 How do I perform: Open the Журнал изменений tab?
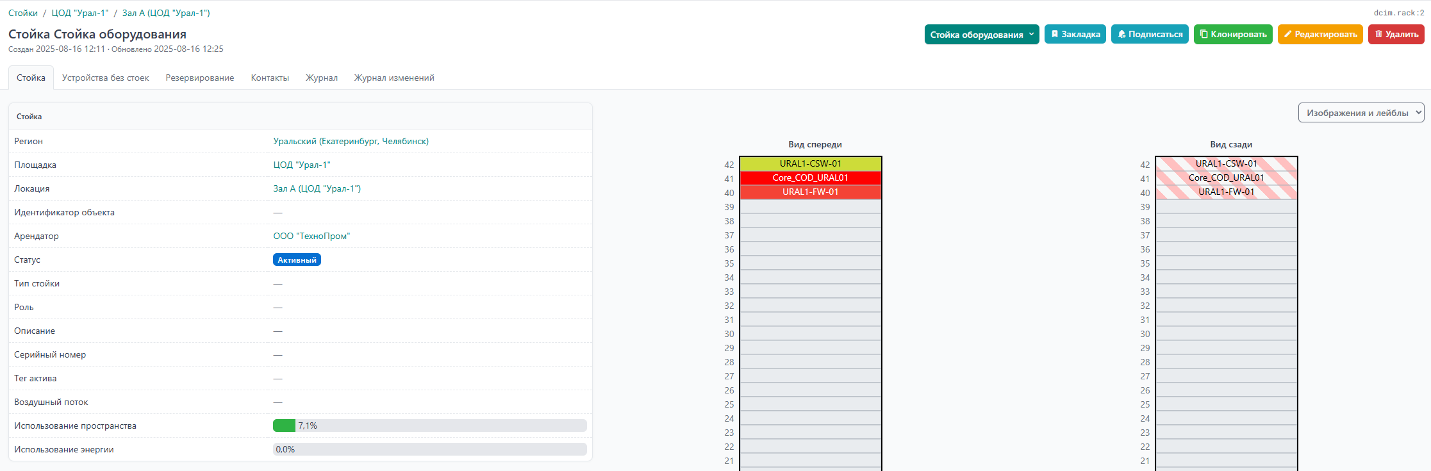pos(394,78)
